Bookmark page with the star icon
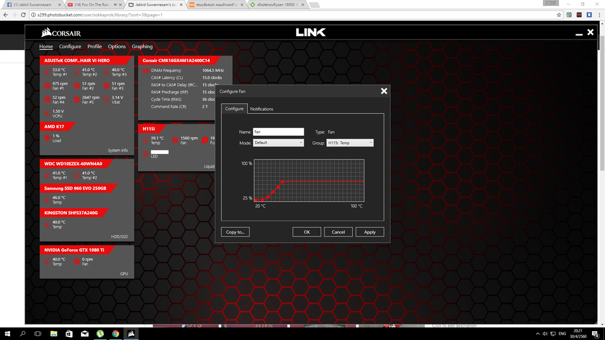This screenshot has height=340, width=605. 559,15
